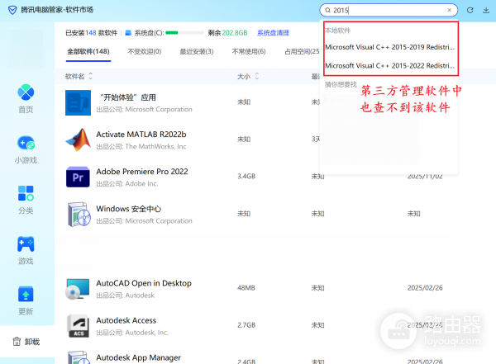Open the 更新 updates sidebar icon
Viewport: 496px width, 364px height.
pos(26,294)
